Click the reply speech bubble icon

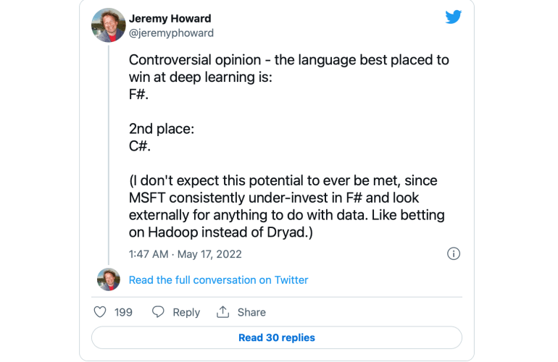[x=158, y=312]
